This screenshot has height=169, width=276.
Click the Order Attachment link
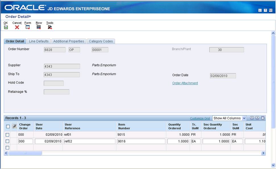tap(185, 83)
